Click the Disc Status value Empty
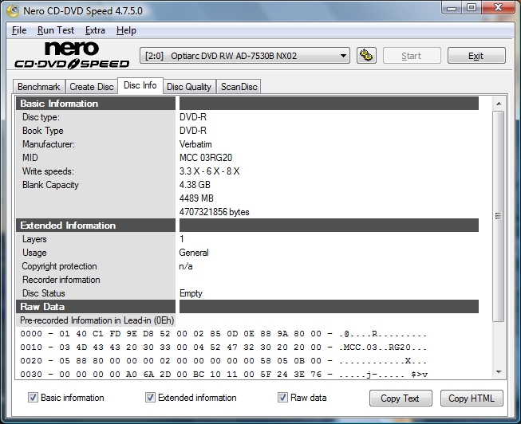 point(191,293)
